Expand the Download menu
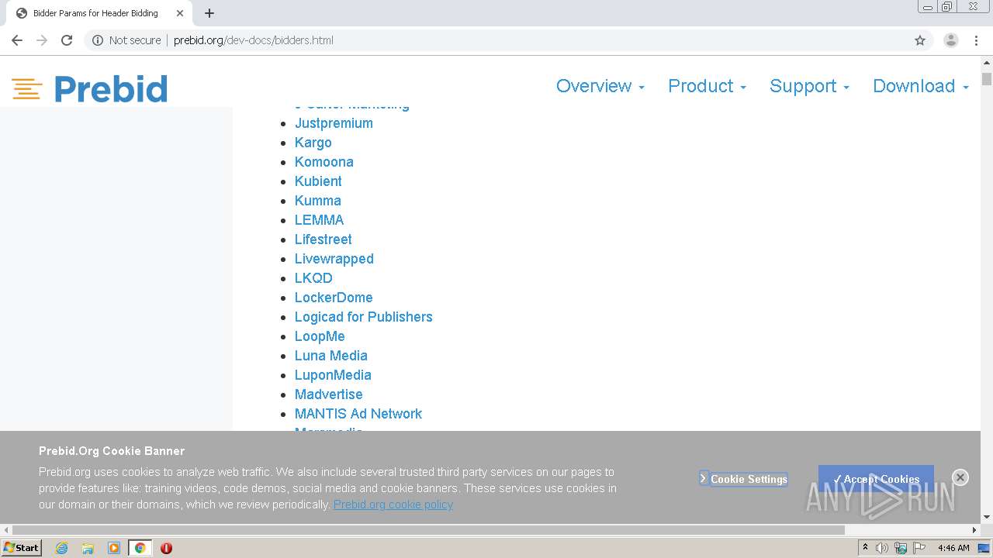Viewport: 993px width, 558px height. coord(921,86)
